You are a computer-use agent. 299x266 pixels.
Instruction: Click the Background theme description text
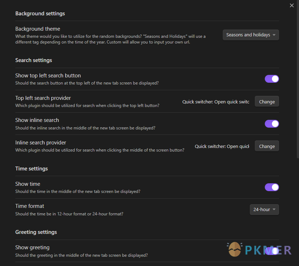(110, 39)
